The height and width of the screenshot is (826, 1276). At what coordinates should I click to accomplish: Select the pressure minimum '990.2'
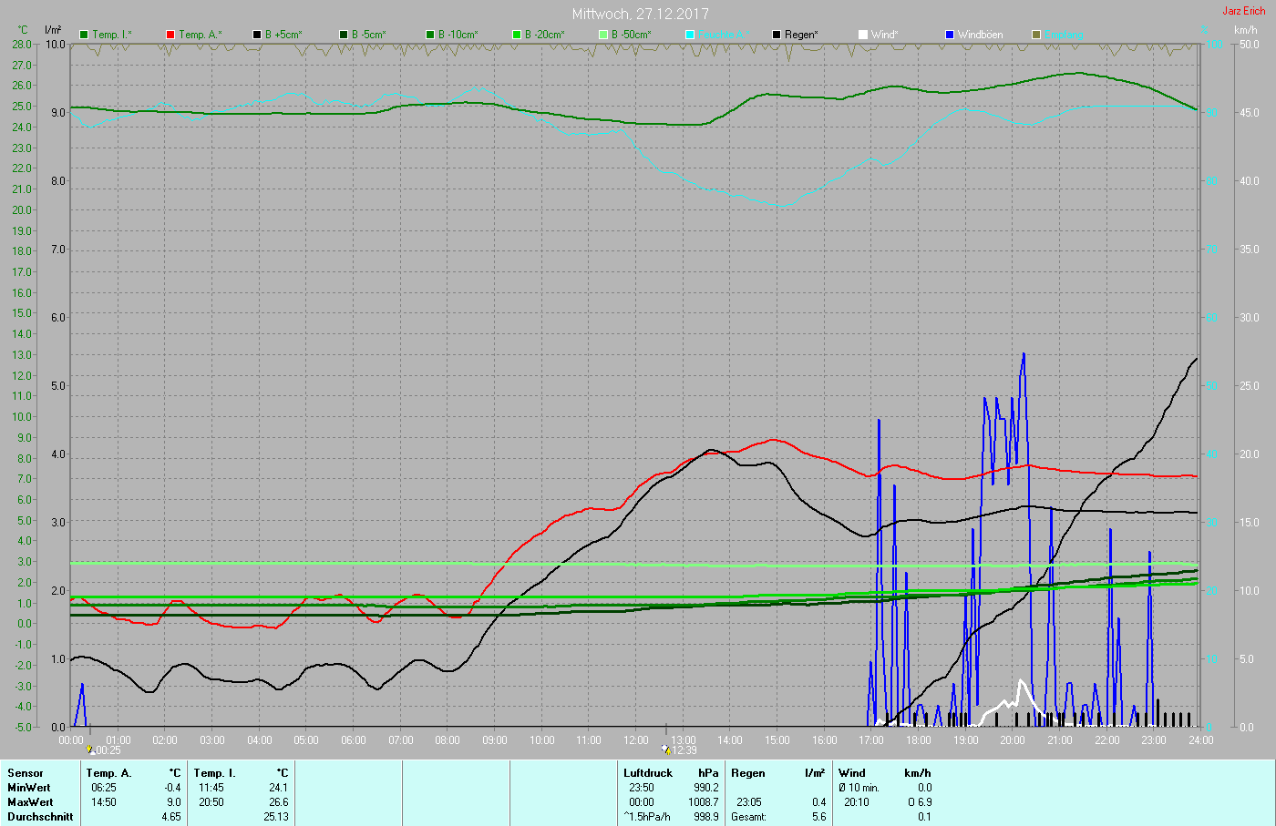click(x=705, y=788)
